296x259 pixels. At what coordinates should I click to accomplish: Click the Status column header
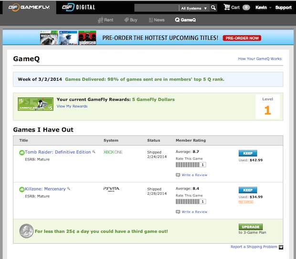tap(153, 140)
